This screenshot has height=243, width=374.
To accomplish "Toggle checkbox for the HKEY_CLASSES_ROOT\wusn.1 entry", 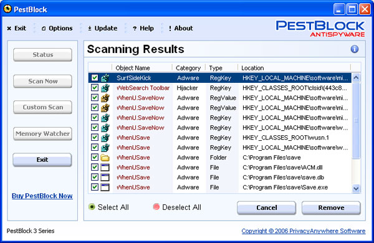I will tap(95, 138).
